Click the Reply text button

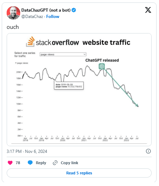point(41,163)
